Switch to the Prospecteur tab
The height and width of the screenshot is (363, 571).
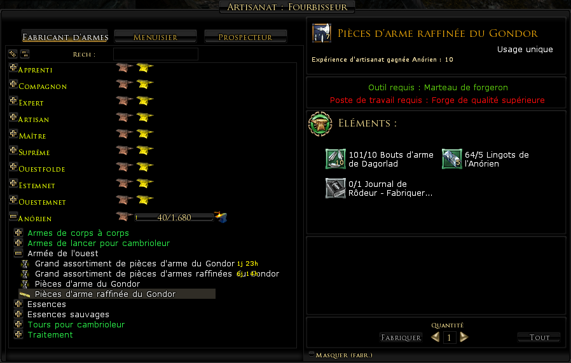[245, 37]
